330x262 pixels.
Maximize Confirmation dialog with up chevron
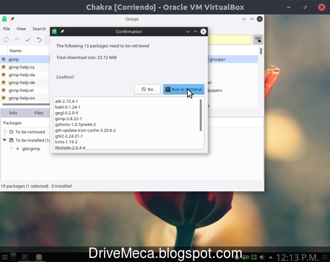coord(195,31)
